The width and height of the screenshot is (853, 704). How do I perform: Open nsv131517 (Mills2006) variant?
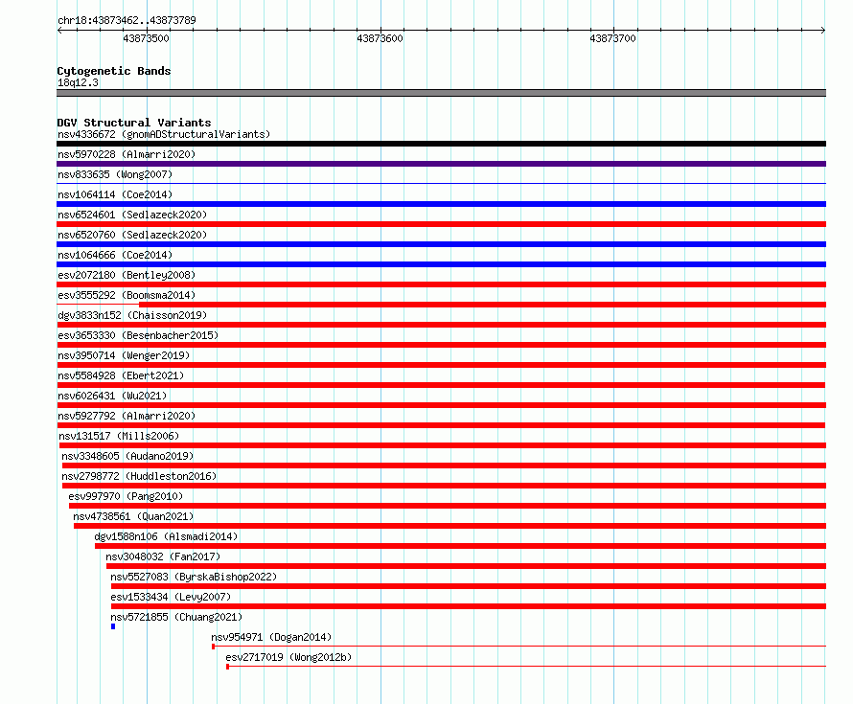point(119,436)
